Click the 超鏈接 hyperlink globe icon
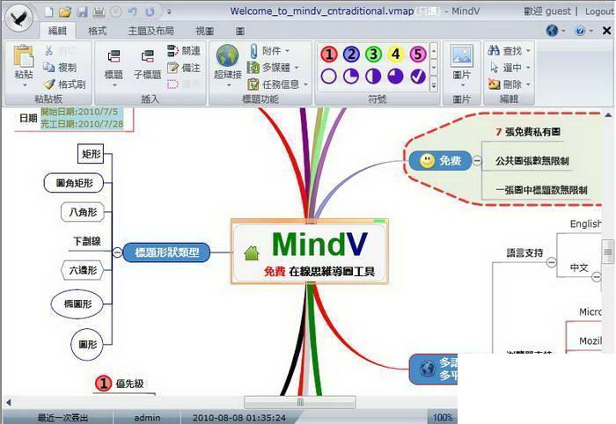 pyautogui.click(x=227, y=55)
